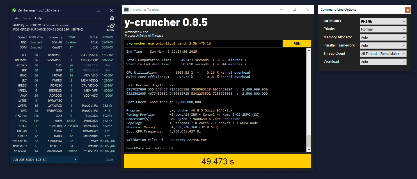Open the File menu in ZenTimings

pyautogui.click(x=16, y=18)
